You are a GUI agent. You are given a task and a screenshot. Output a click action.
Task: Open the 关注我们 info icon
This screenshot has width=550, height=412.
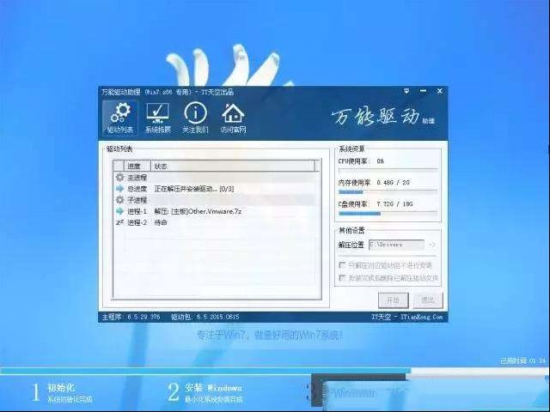pyautogui.click(x=195, y=118)
